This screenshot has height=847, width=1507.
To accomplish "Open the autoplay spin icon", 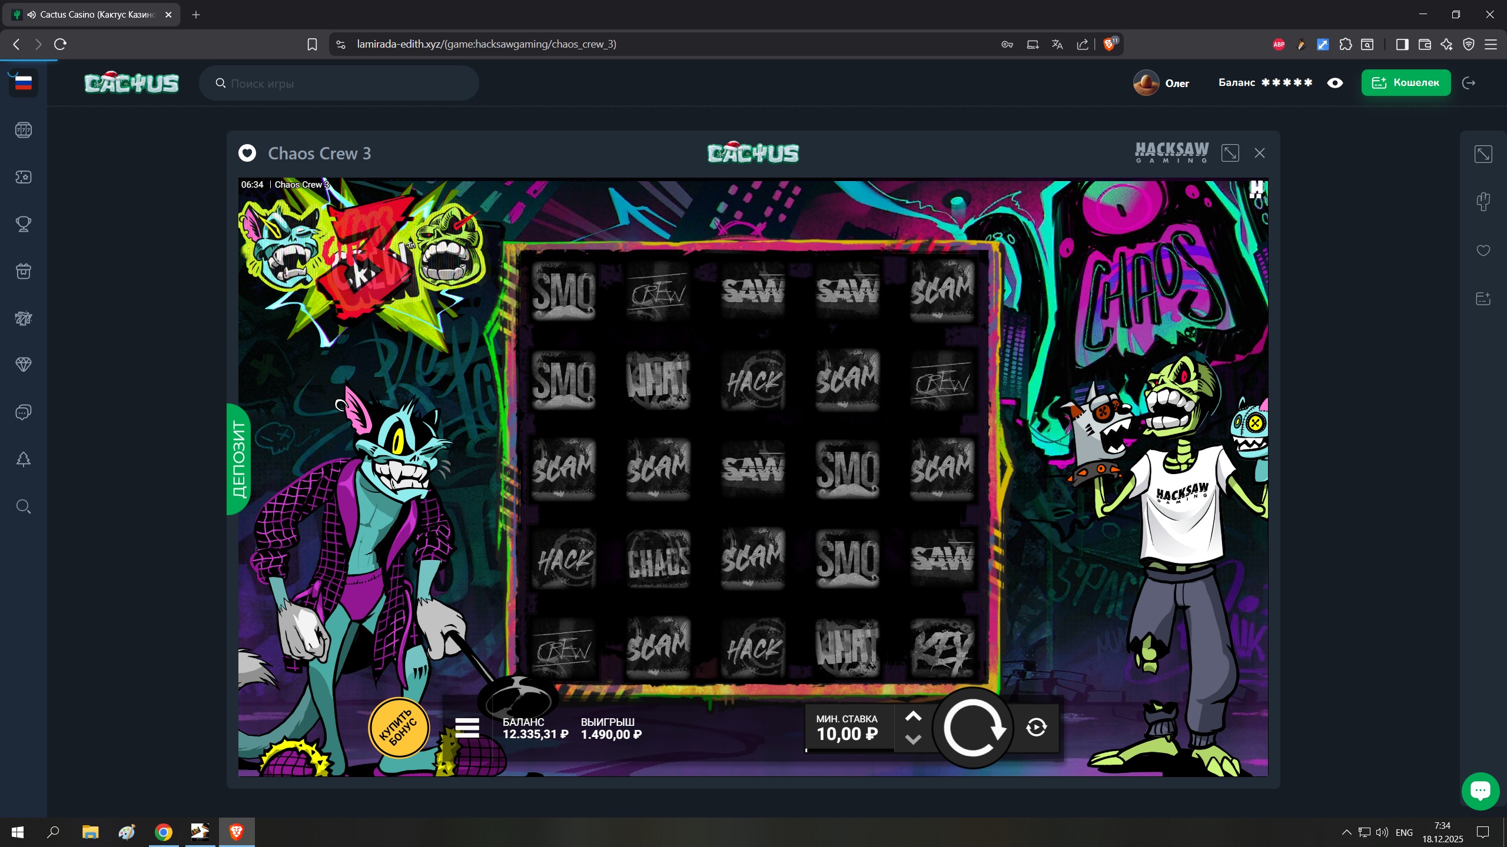I will coord(1036,728).
